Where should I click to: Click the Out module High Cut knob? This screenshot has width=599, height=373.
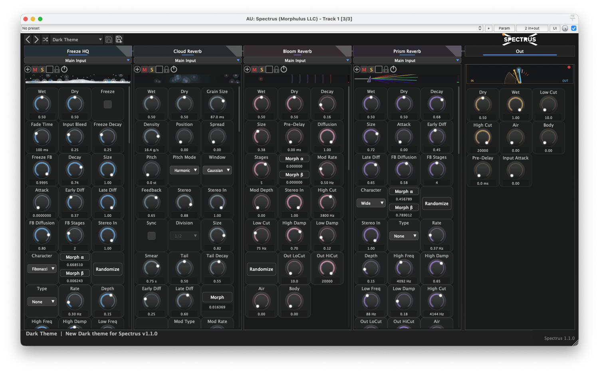(x=483, y=138)
